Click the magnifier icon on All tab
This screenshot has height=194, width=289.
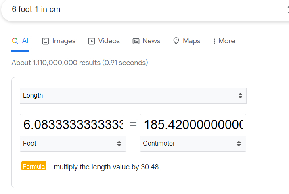coord(15,41)
